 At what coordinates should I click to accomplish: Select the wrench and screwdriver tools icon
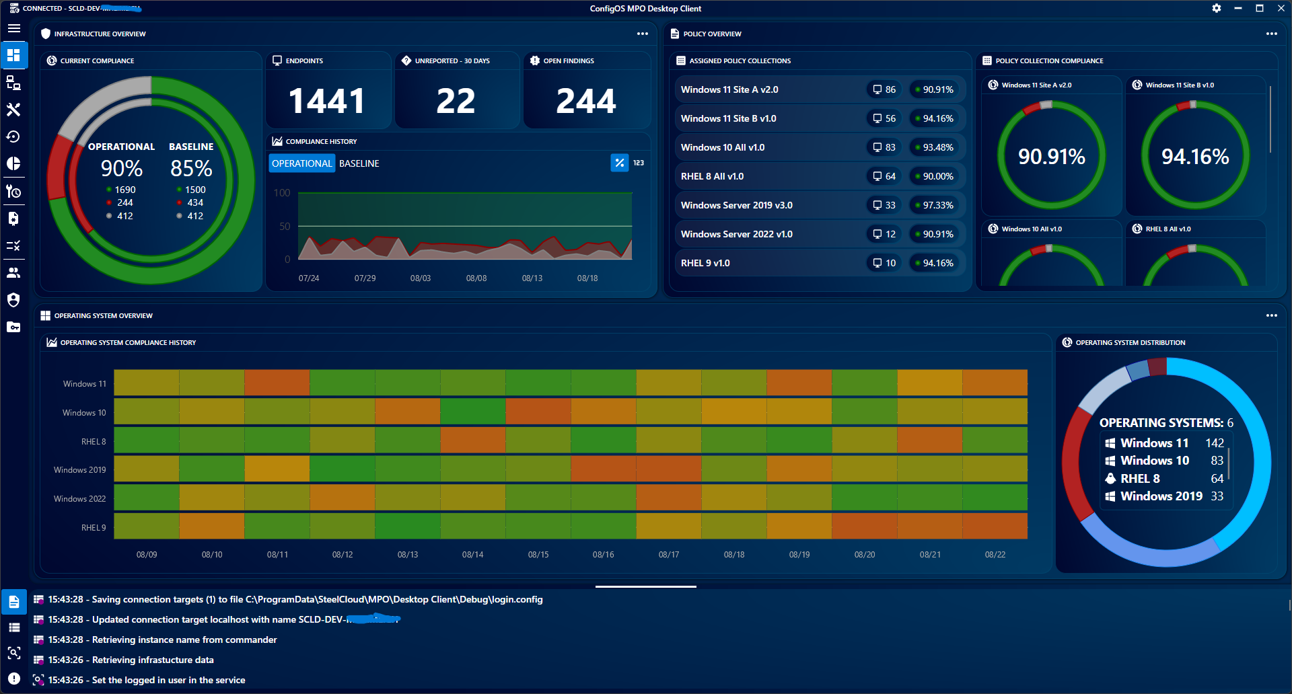[13, 110]
